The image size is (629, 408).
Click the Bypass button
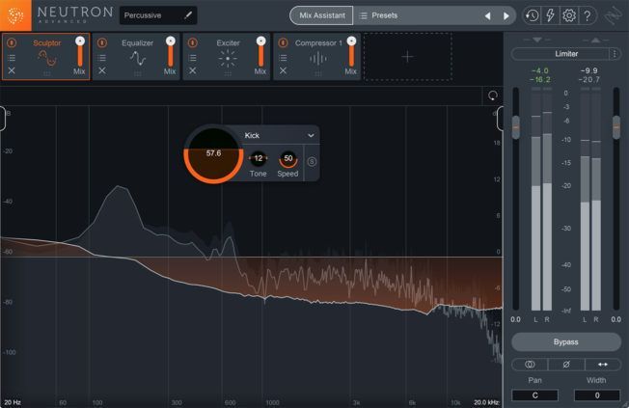point(566,341)
